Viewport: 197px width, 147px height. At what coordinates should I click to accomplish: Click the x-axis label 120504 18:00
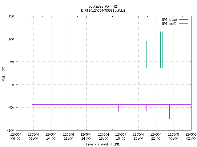coord(121,137)
